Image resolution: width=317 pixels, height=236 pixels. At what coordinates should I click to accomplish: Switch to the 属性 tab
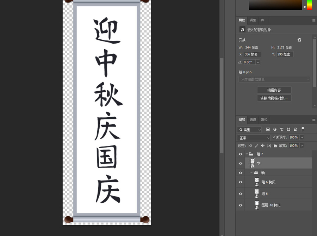click(x=242, y=20)
